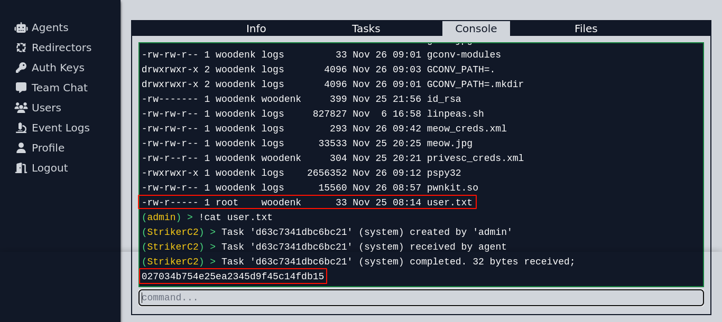Click the Agents robot icon

point(21,28)
